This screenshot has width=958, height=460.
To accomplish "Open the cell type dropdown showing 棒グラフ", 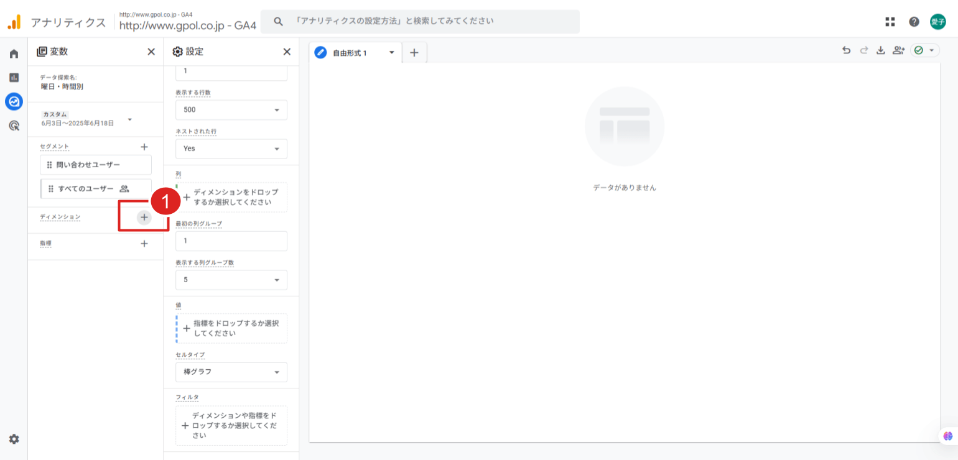I will tap(231, 372).
